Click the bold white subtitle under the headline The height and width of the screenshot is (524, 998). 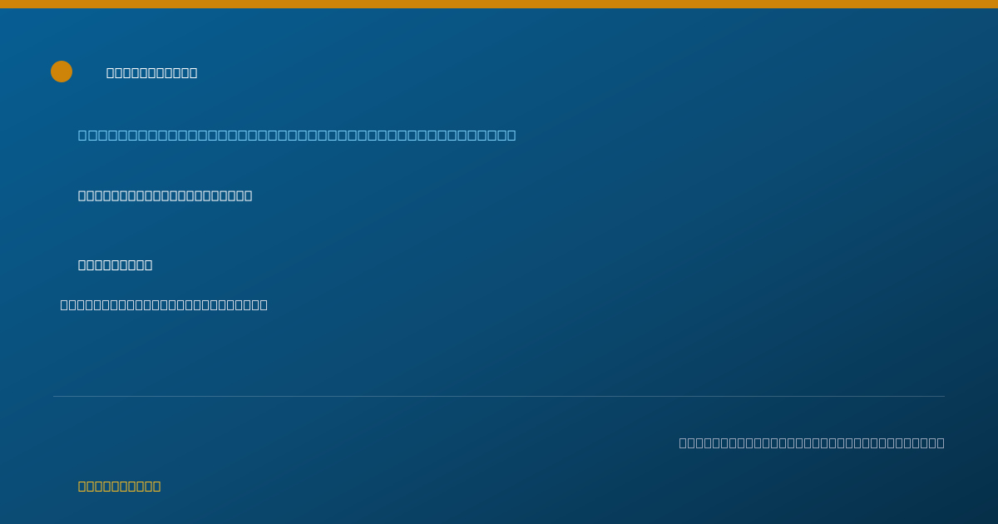tap(166, 195)
